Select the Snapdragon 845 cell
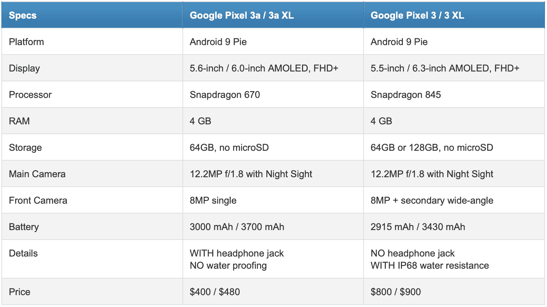Screen dimensions: 547x307 click(x=406, y=95)
